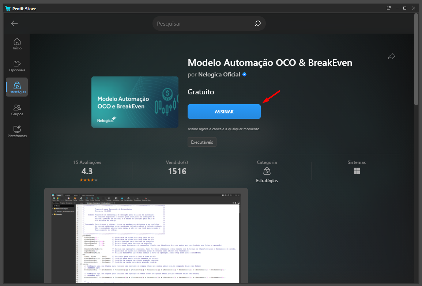Maximize the Profit Store window
This screenshot has height=286, width=422.
(405, 8)
